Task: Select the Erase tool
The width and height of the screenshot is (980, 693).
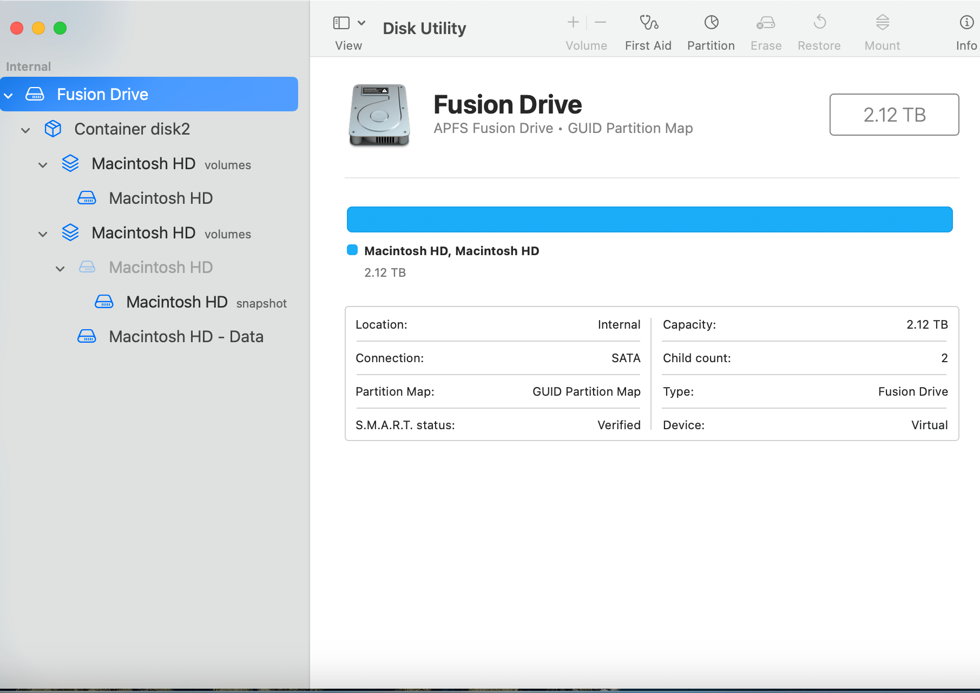Action: (x=765, y=31)
